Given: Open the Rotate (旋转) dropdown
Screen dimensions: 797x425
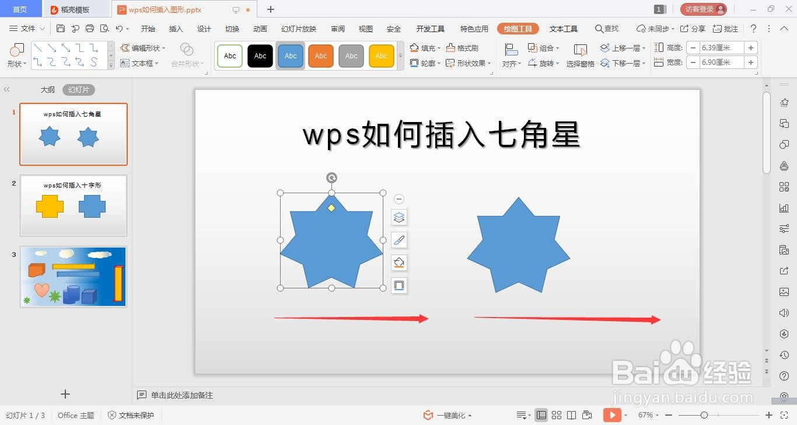Looking at the screenshot, I should click(546, 63).
